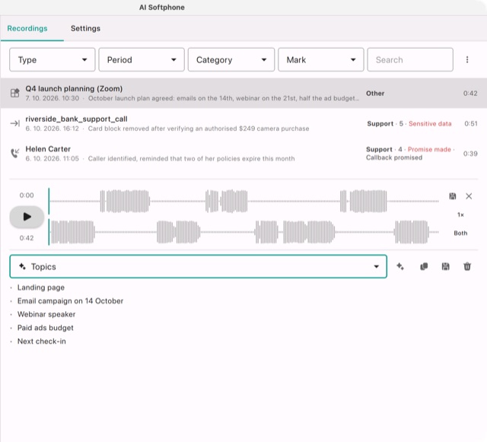487x442 pixels.
Task: Select the Q4 launch planning (Zoom) recording
Action: [x=243, y=93]
